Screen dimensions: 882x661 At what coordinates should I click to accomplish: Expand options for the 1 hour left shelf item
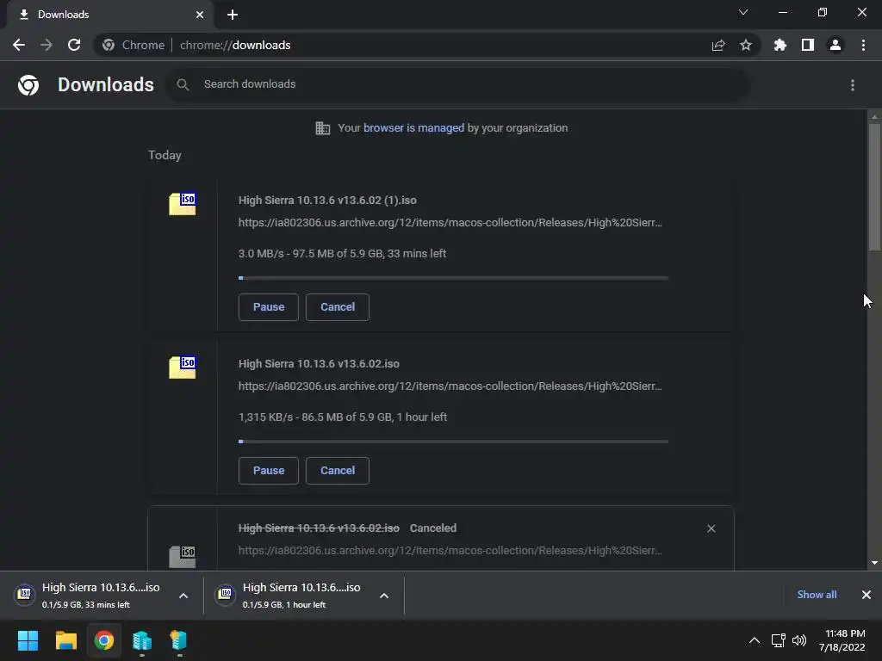(x=384, y=596)
